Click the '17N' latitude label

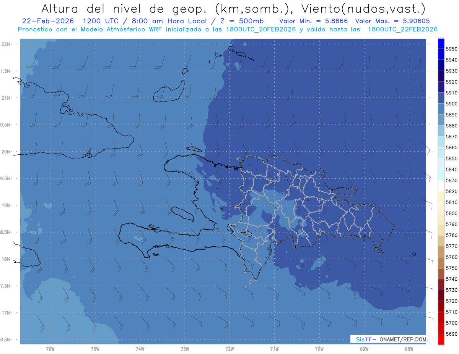5,313
